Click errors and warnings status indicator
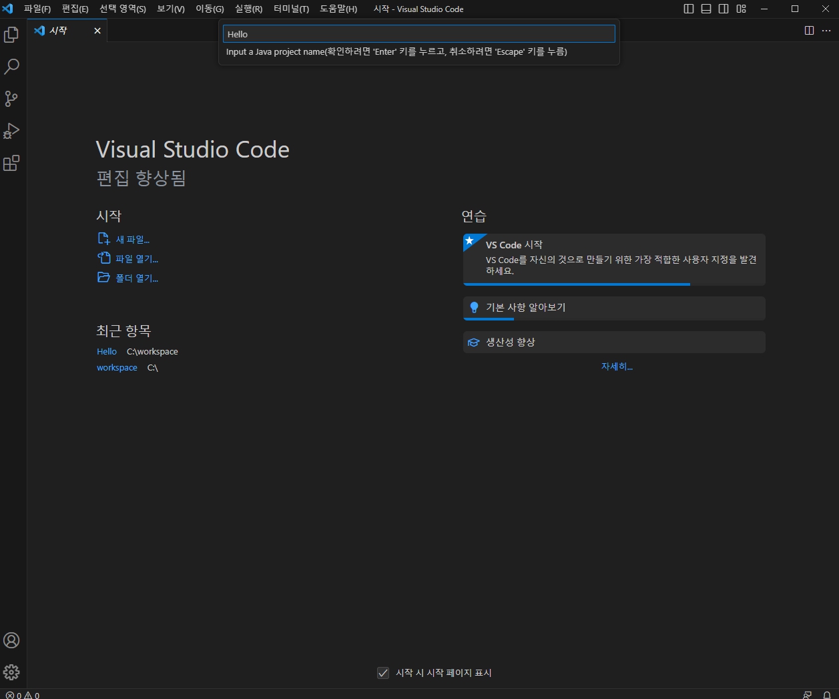The width and height of the screenshot is (839, 699). click(x=23, y=695)
